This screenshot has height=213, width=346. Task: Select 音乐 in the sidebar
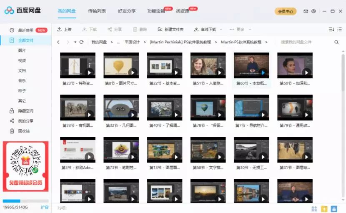tap(22, 80)
